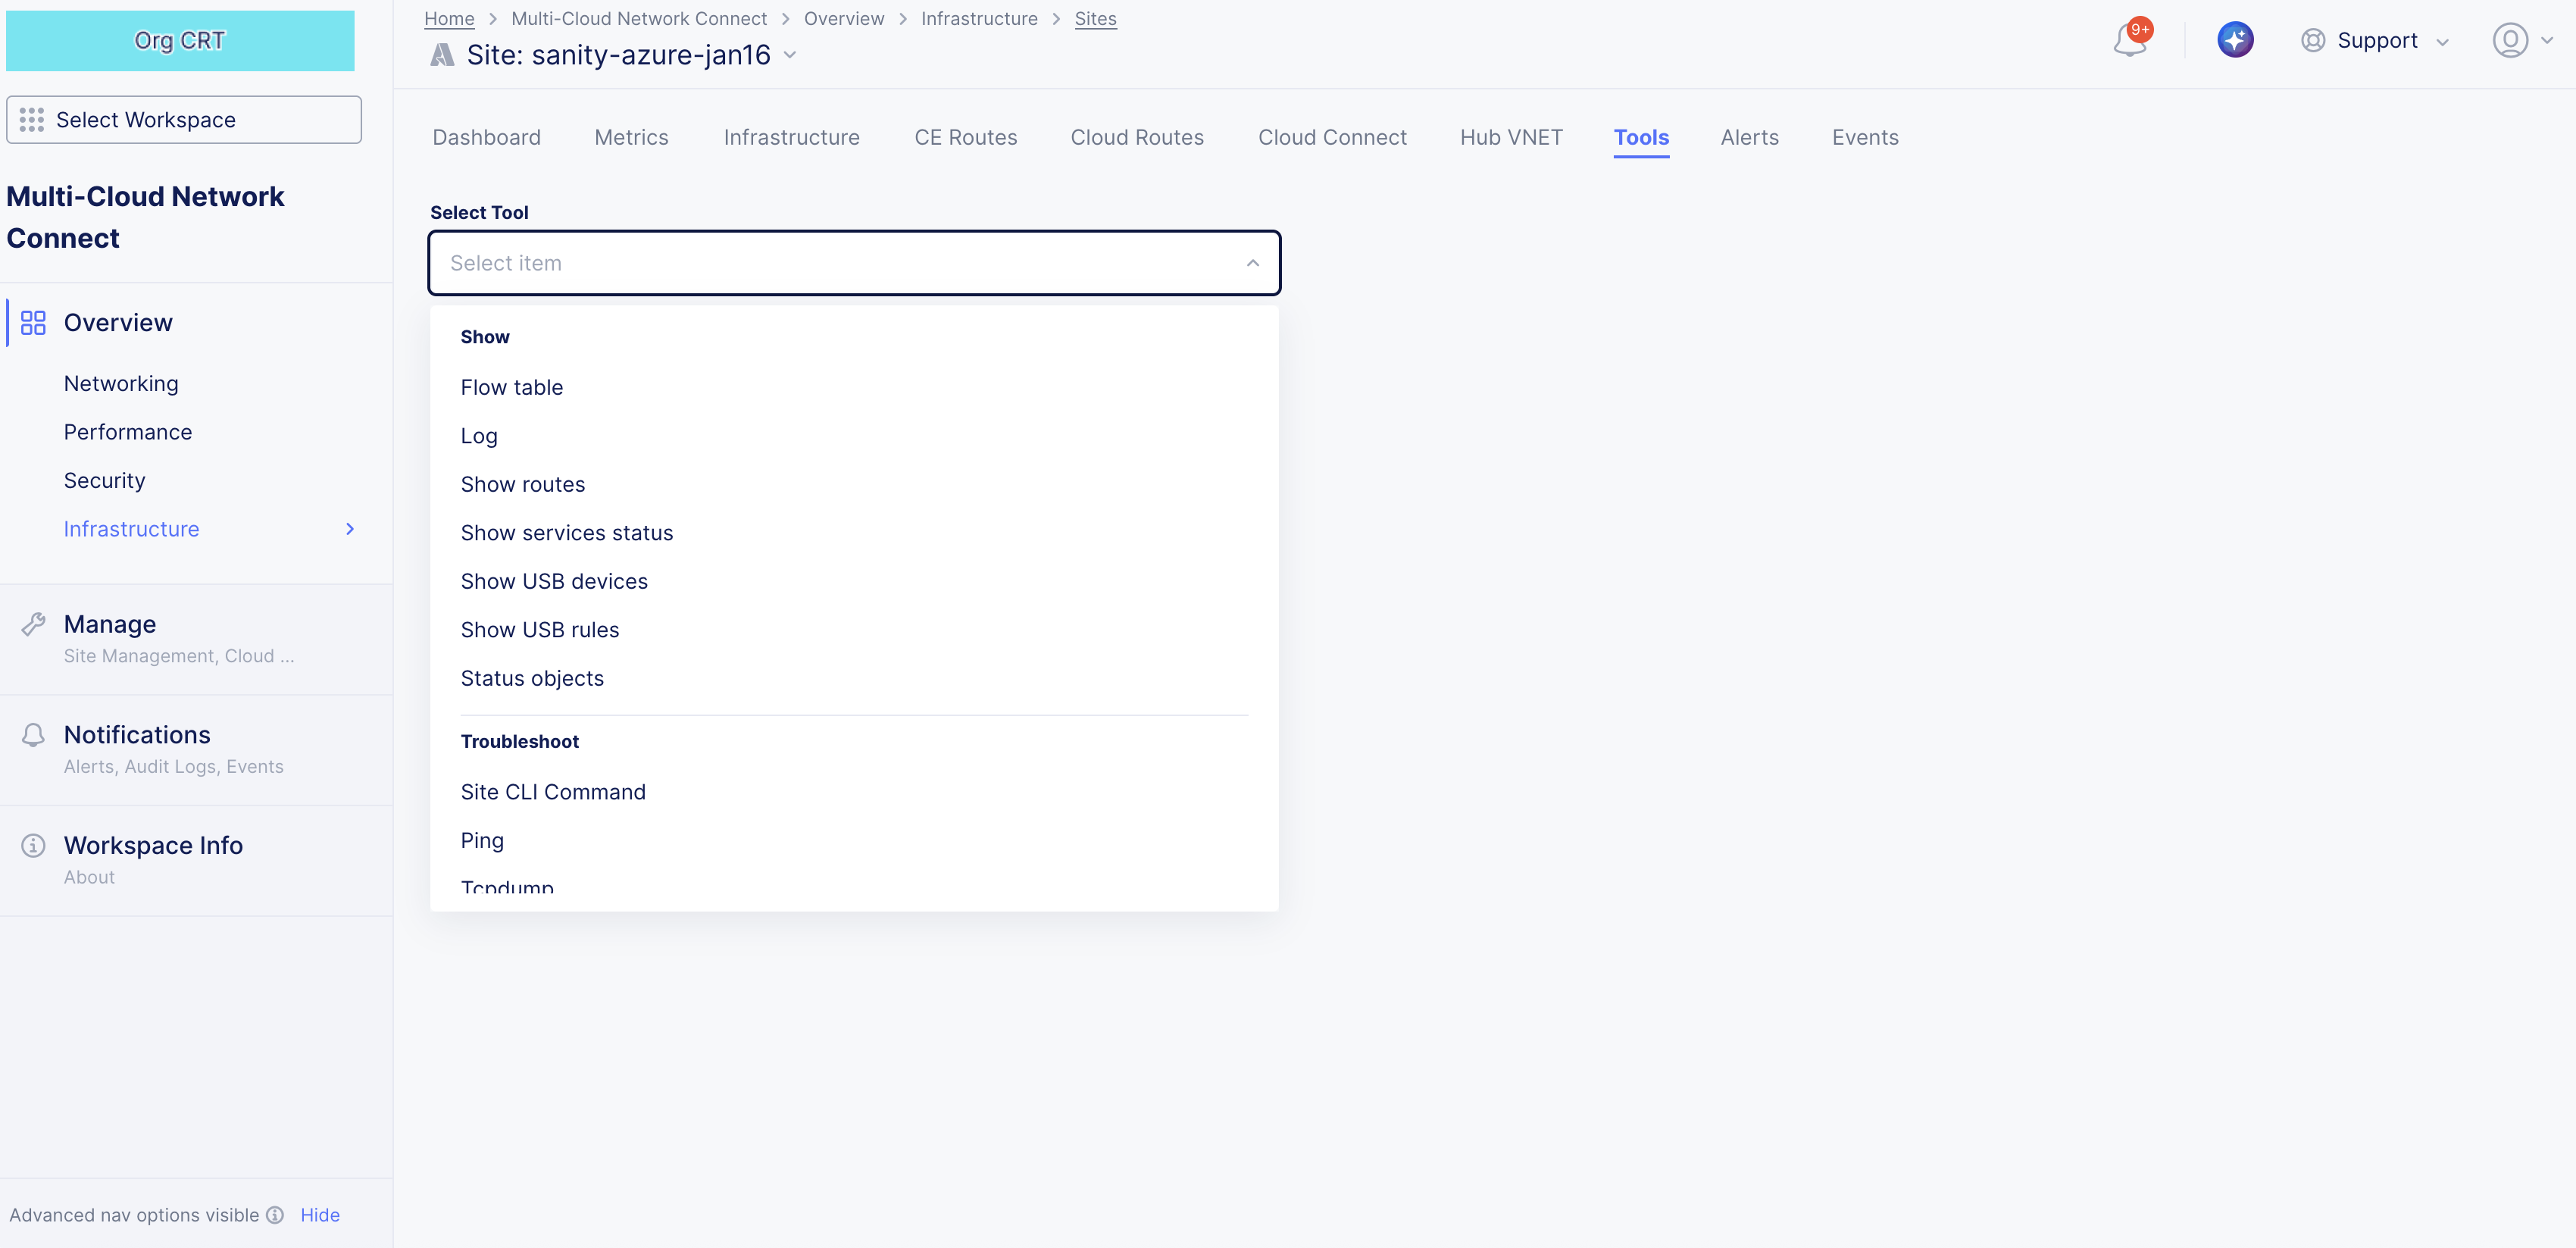The width and height of the screenshot is (2576, 1248).
Task: Open the site selector beside sanity-azure-jan16
Action: [x=791, y=55]
